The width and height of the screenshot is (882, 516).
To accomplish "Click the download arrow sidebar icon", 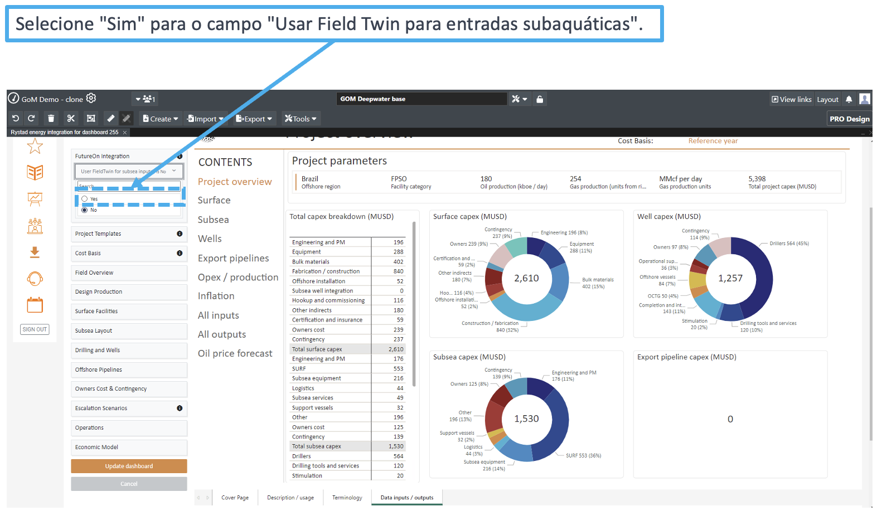I will point(35,252).
